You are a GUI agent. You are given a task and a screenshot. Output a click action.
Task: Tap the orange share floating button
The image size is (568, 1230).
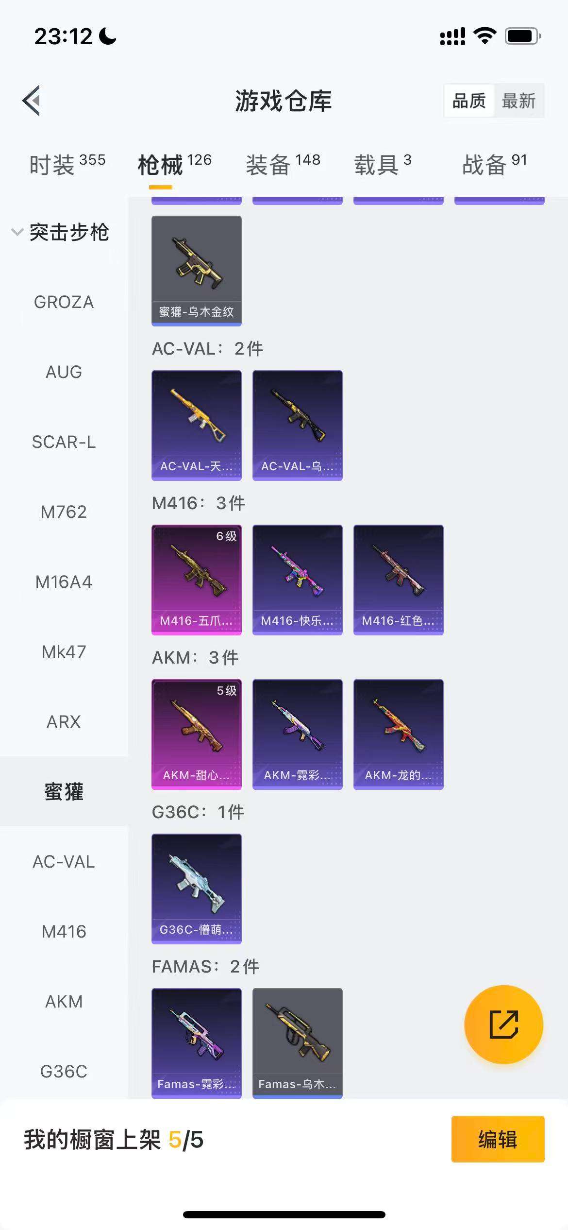(x=504, y=1025)
